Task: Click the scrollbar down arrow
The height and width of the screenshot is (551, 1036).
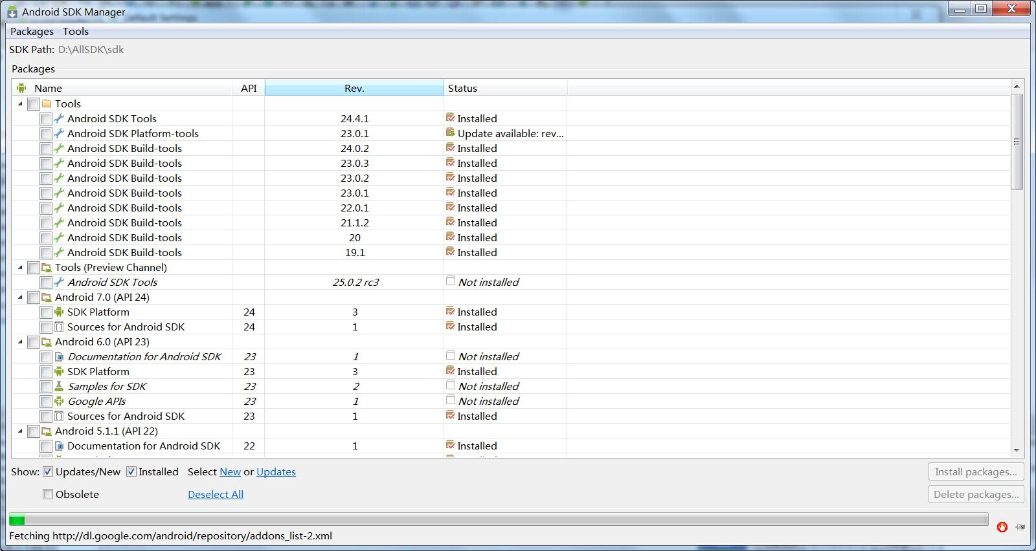Action: 1017,450
